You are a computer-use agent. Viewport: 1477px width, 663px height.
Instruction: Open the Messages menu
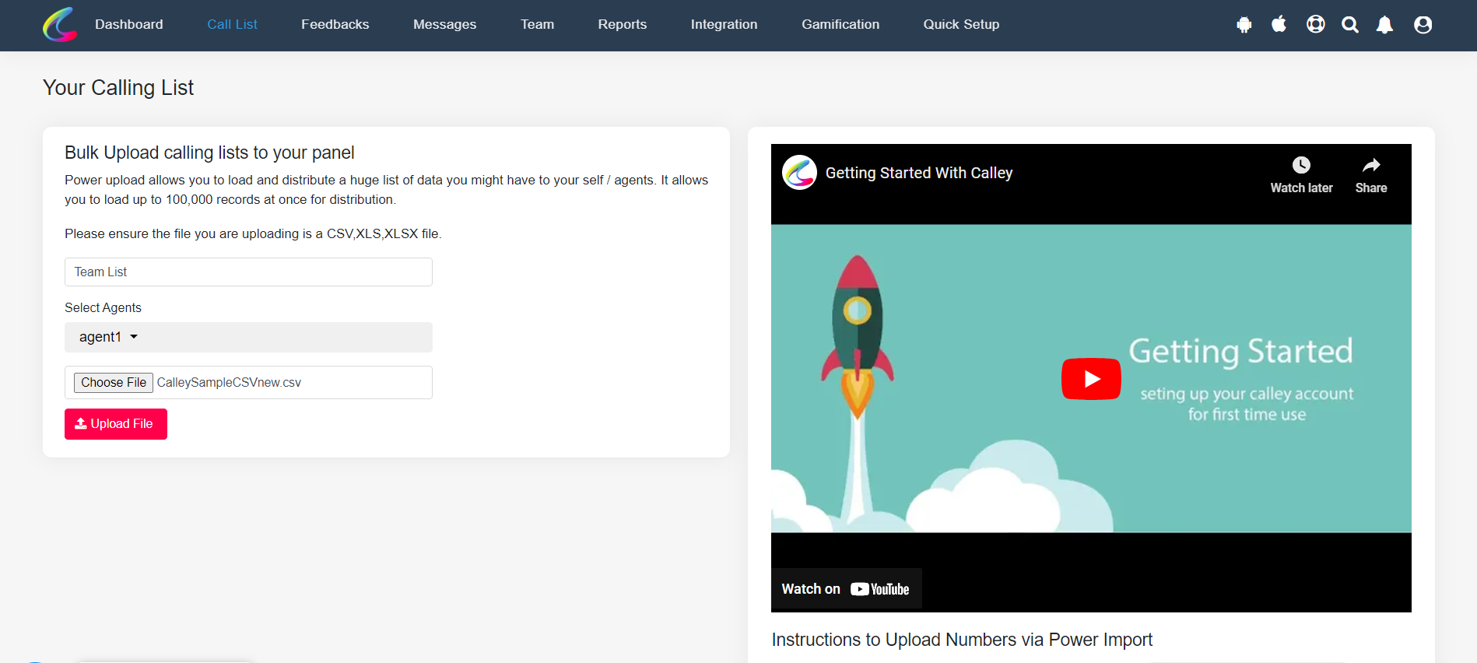click(444, 24)
